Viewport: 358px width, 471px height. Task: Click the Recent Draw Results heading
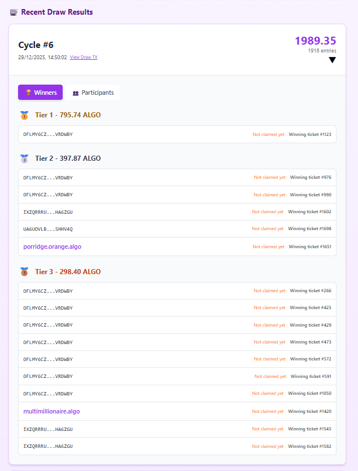pos(57,12)
